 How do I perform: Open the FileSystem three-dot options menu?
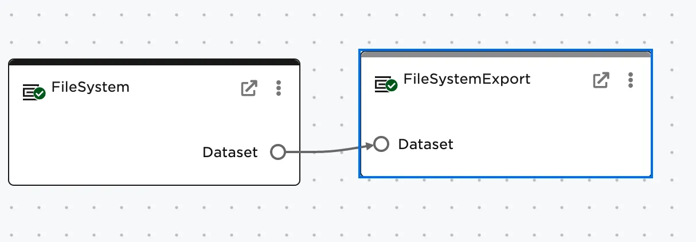[x=279, y=88]
